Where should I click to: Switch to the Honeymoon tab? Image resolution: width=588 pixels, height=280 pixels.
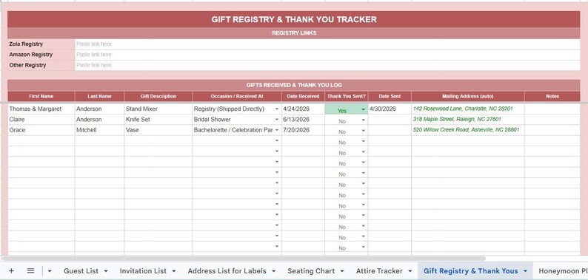coord(563,271)
